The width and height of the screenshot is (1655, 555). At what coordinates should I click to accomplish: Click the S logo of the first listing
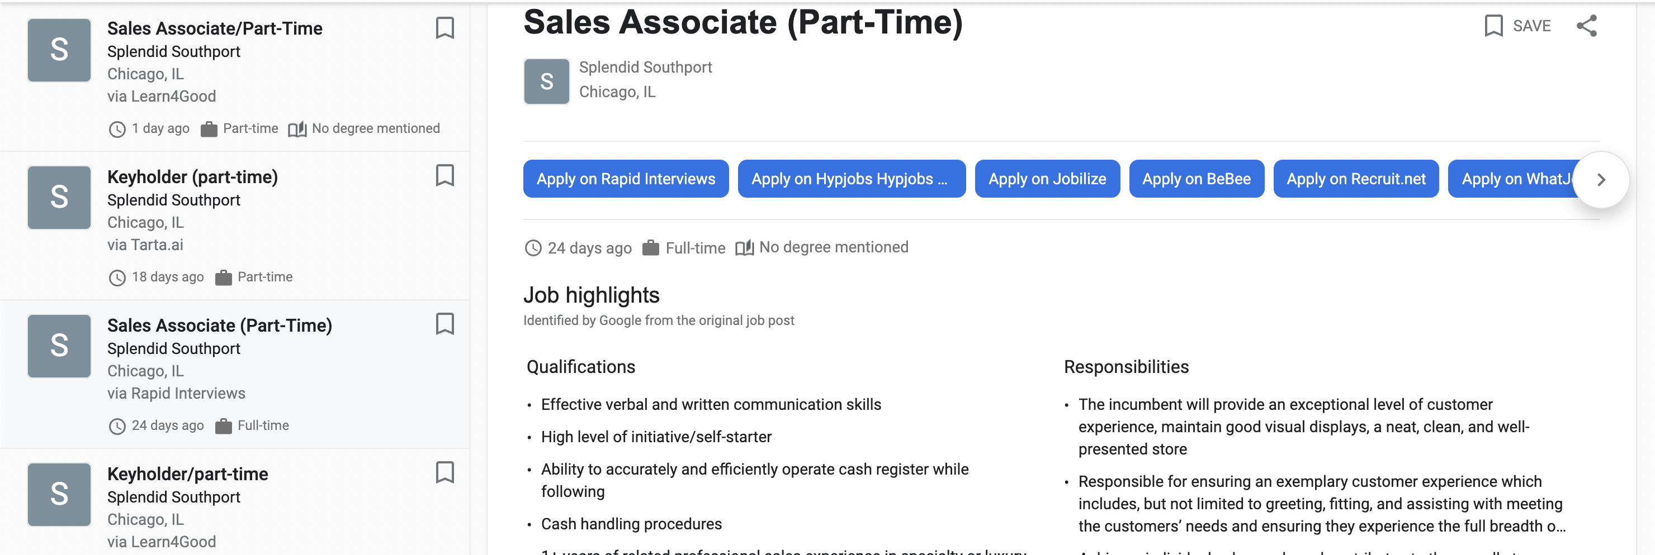pyautogui.click(x=59, y=50)
